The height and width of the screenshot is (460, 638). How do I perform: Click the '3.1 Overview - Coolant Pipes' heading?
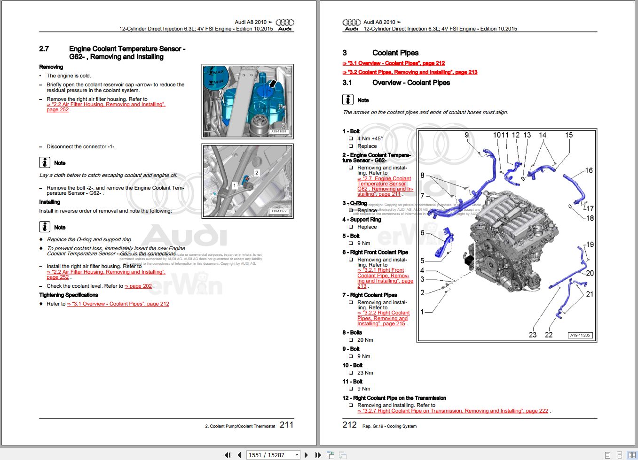(396, 83)
